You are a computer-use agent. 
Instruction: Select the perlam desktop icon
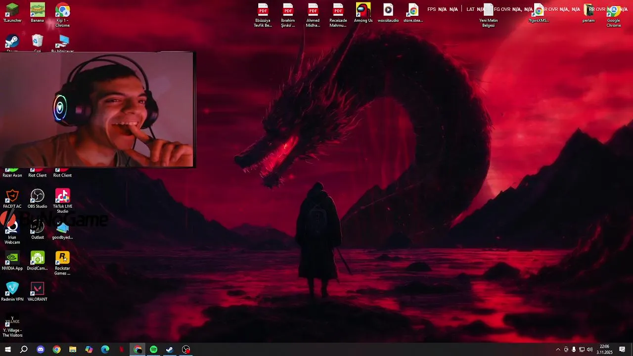588,13
